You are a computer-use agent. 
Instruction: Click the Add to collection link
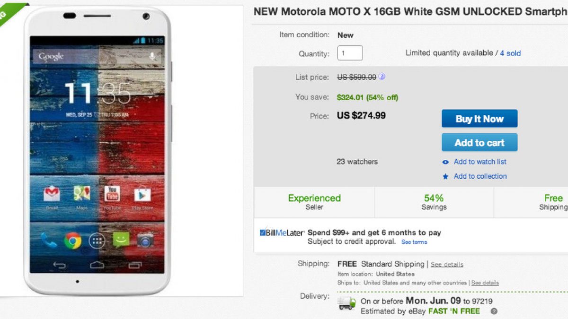coord(480,176)
